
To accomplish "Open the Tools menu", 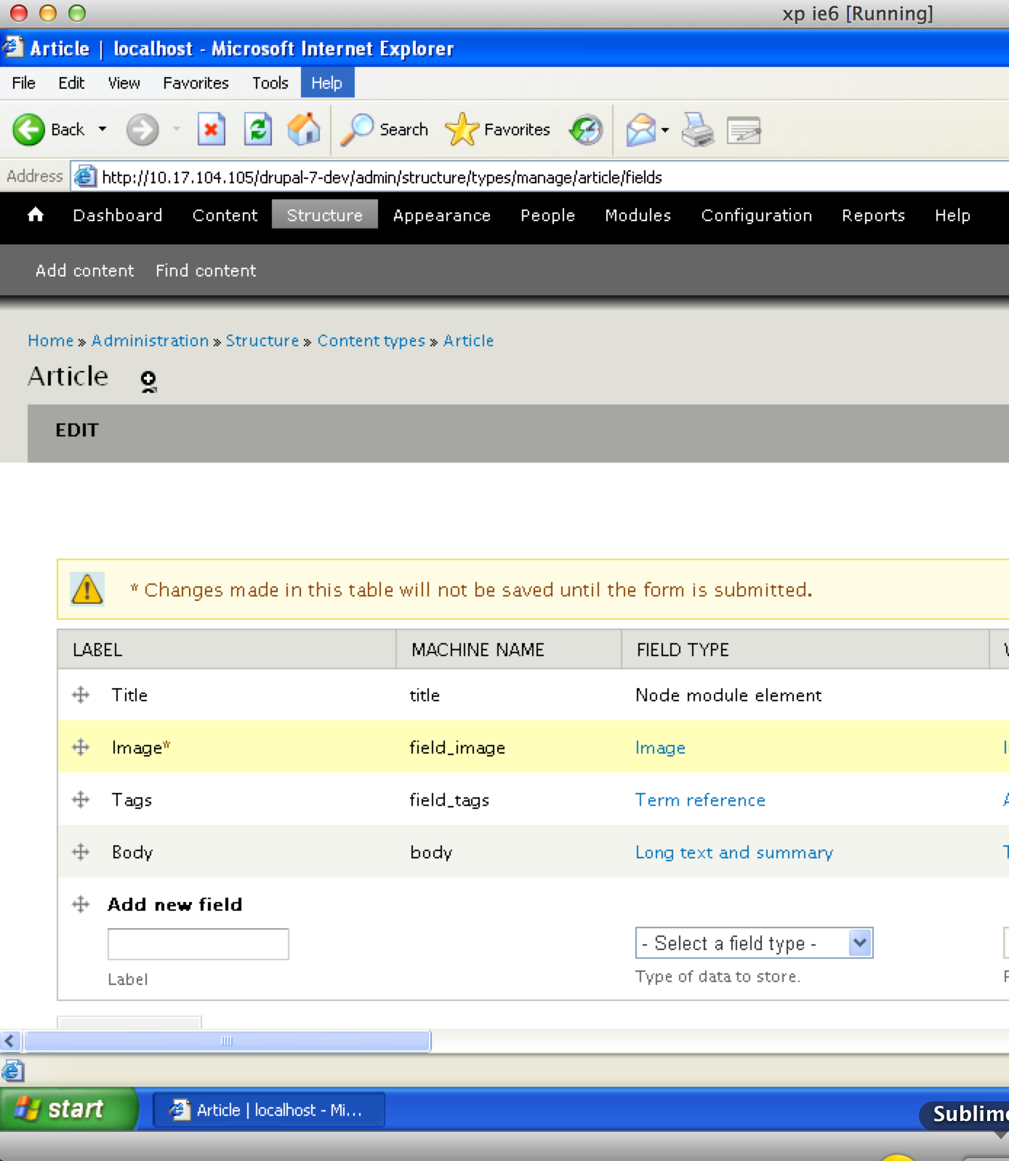I will click(x=270, y=83).
